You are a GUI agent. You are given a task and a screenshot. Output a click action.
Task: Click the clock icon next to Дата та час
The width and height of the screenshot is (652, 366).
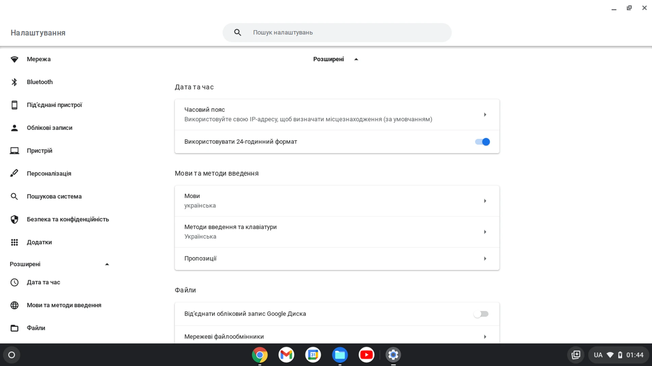point(14,282)
